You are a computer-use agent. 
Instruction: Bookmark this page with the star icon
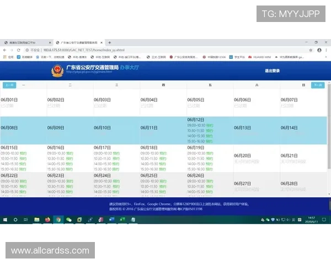click(311, 50)
